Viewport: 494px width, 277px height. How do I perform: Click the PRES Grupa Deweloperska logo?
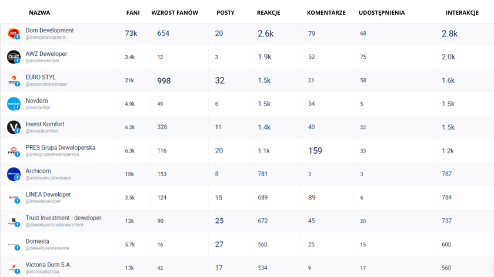(14, 151)
